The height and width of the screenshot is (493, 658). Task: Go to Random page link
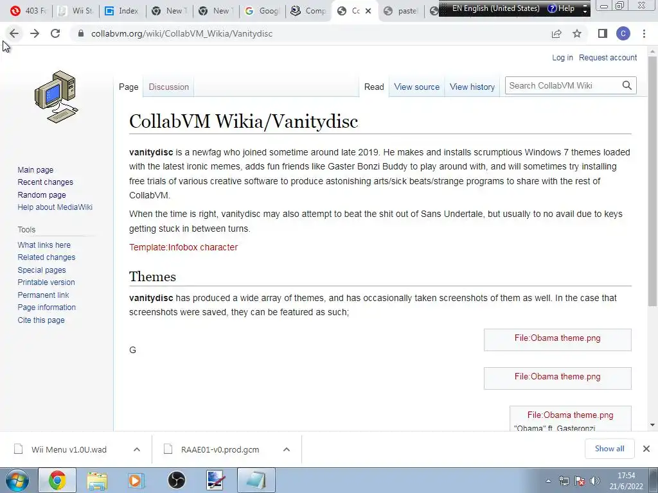click(42, 195)
